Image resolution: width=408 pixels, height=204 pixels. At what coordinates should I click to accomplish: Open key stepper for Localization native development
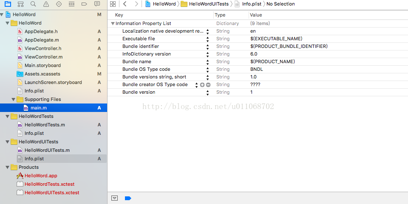(x=208, y=32)
